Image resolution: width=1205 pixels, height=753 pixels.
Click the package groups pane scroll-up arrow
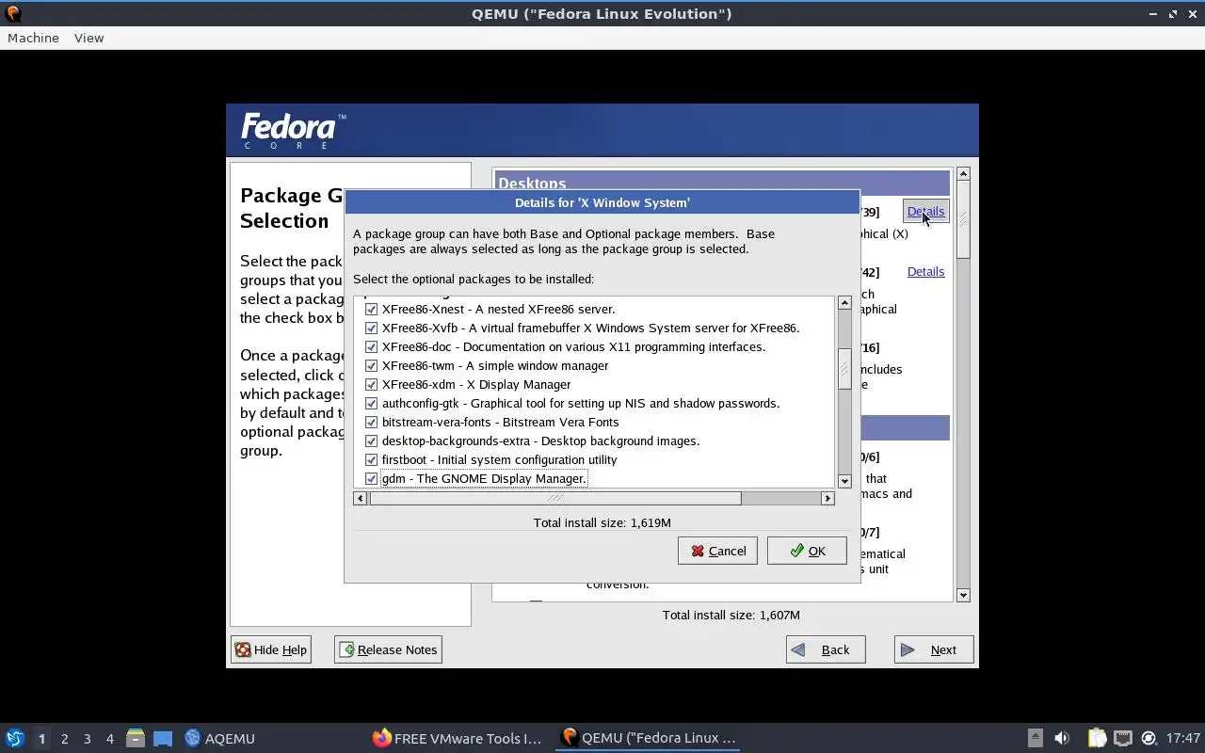pyautogui.click(x=963, y=174)
